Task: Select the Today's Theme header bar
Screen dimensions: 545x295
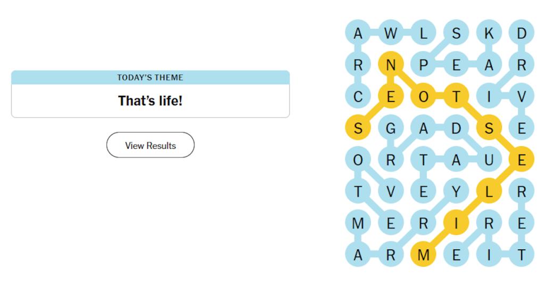Action: (150, 78)
